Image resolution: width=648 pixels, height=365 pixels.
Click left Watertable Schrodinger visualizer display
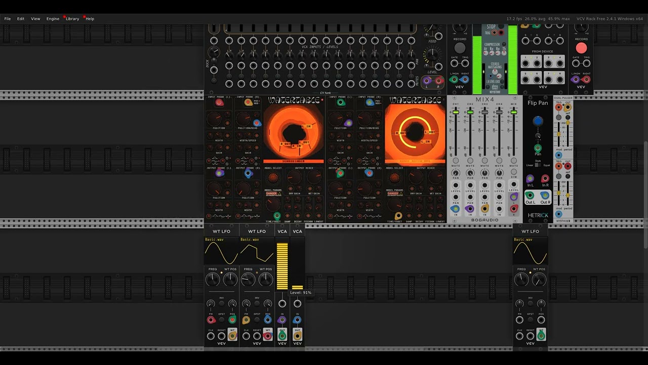tap(294, 133)
